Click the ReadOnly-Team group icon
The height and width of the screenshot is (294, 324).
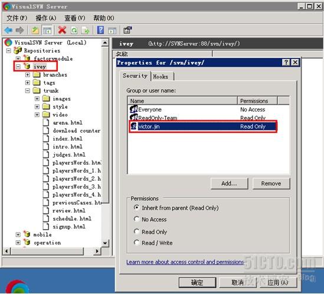pos(134,117)
